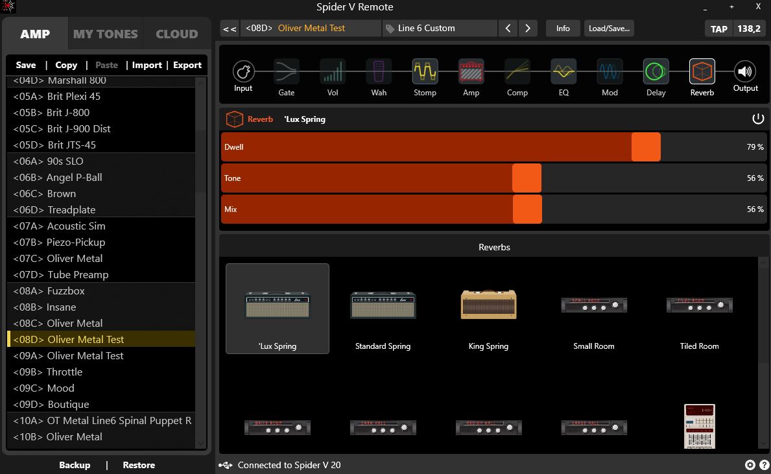
Task: Open the Output block
Action: coord(746,77)
